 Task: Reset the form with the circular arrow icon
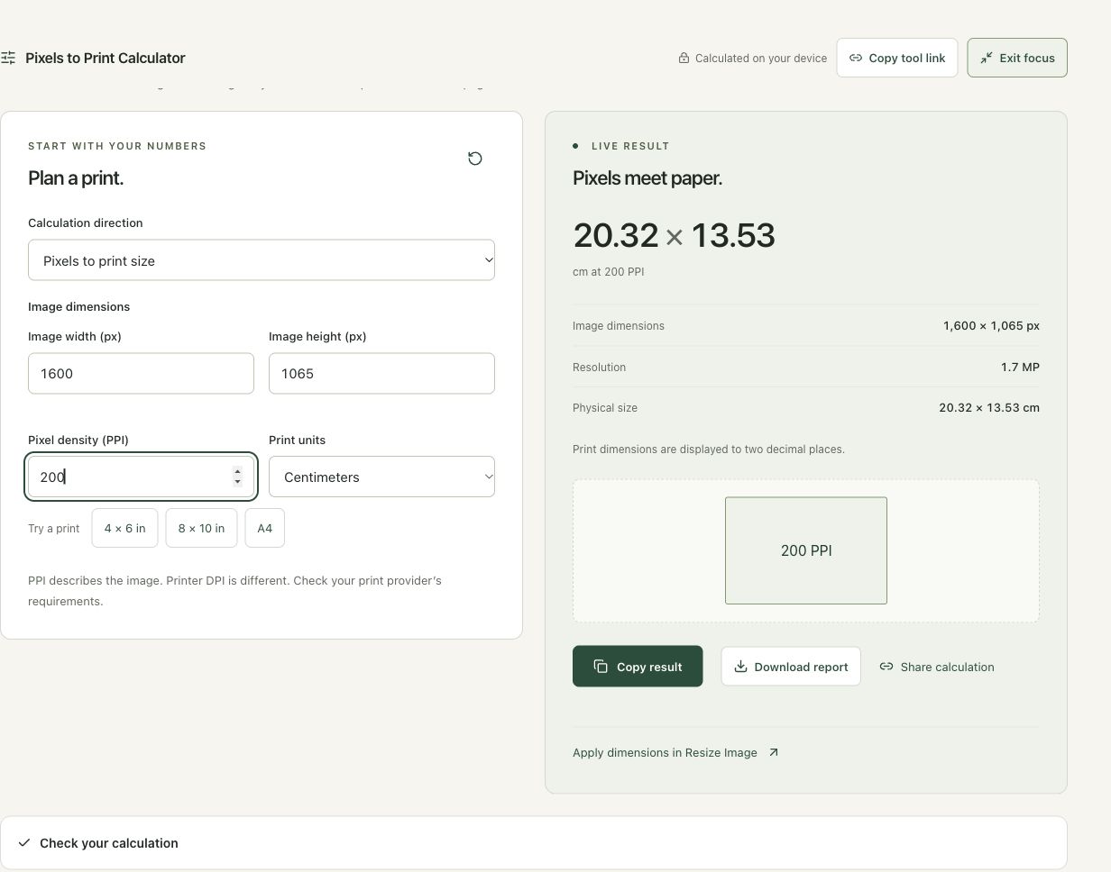[x=475, y=159]
